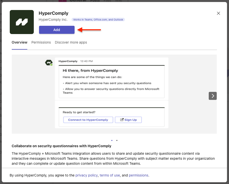Switch to the Permissions tab
229x184 pixels.
tap(41, 42)
